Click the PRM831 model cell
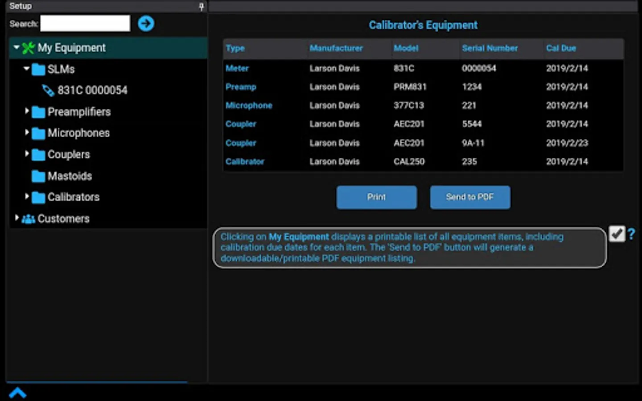The height and width of the screenshot is (401, 642). click(x=410, y=87)
